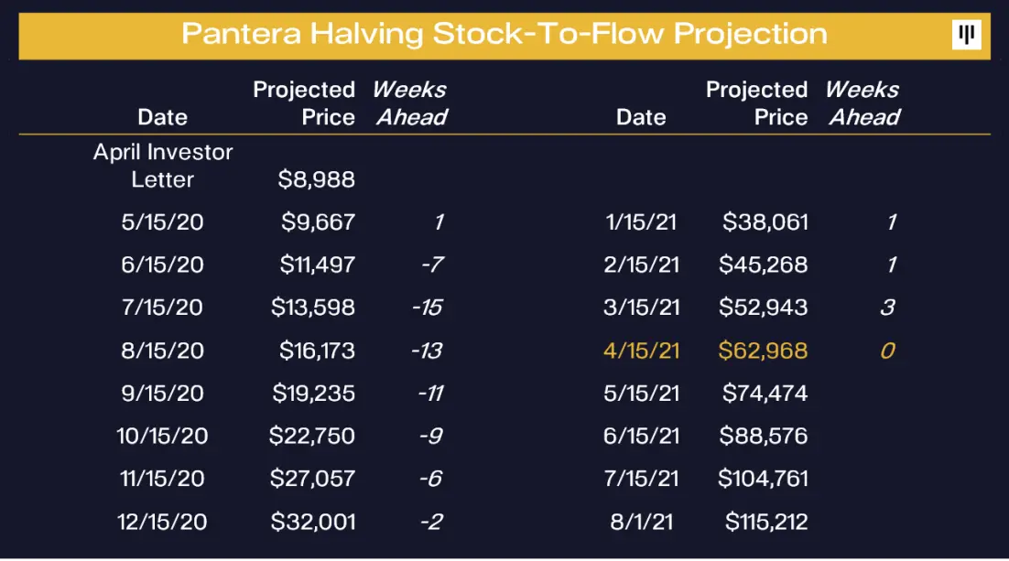This screenshot has height=561, width=1009.
Task: Click the highlighted $62,968 projected price
Action: coord(763,351)
